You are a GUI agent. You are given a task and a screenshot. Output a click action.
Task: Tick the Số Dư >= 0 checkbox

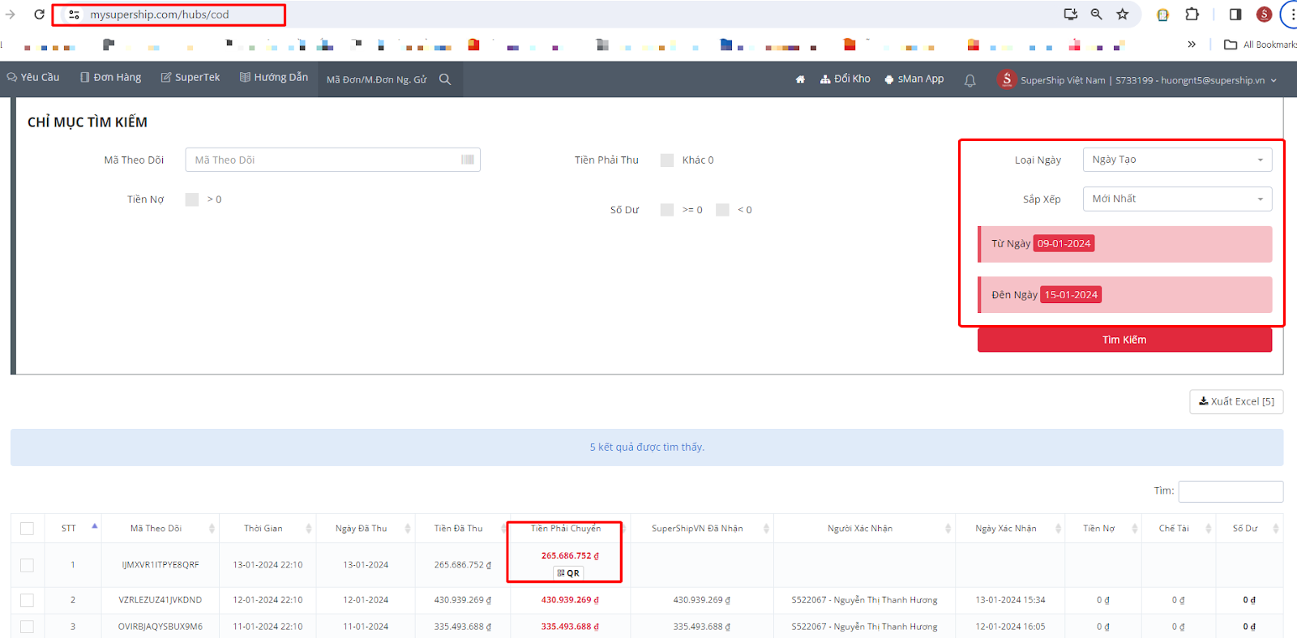tap(667, 210)
